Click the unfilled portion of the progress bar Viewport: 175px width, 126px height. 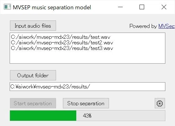pos(121,115)
